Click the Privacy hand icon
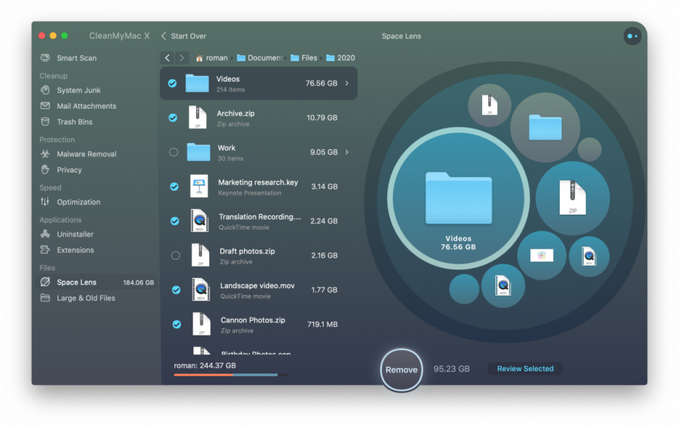Image resolution: width=679 pixels, height=427 pixels. point(45,170)
